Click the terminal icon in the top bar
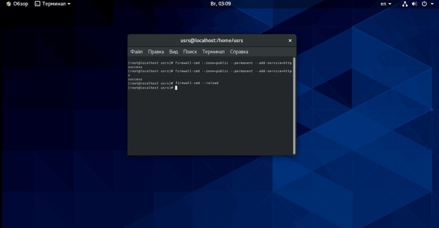 38,4
